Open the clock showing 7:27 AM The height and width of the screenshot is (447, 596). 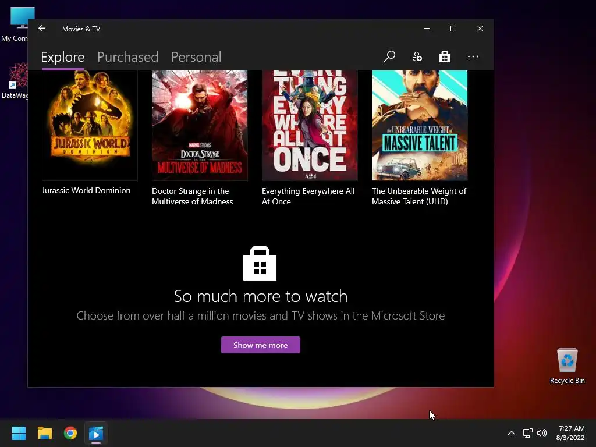coord(570,433)
